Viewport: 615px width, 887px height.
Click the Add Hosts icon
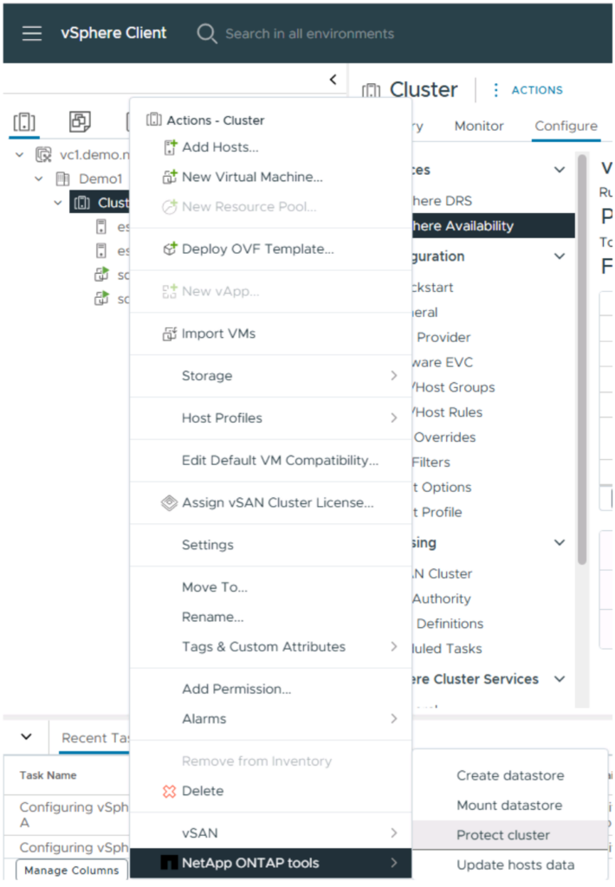[170, 147]
